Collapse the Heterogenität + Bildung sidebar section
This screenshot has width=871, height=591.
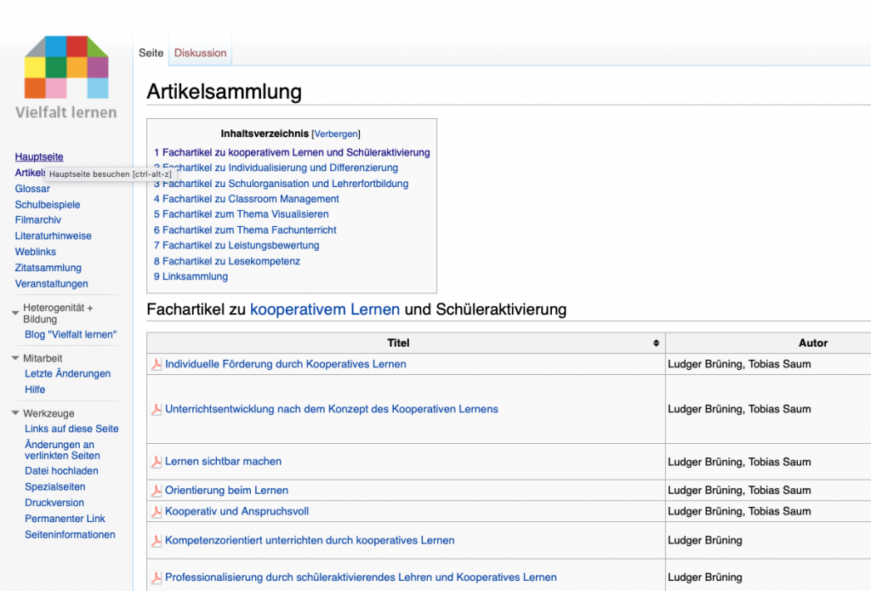click(x=15, y=313)
